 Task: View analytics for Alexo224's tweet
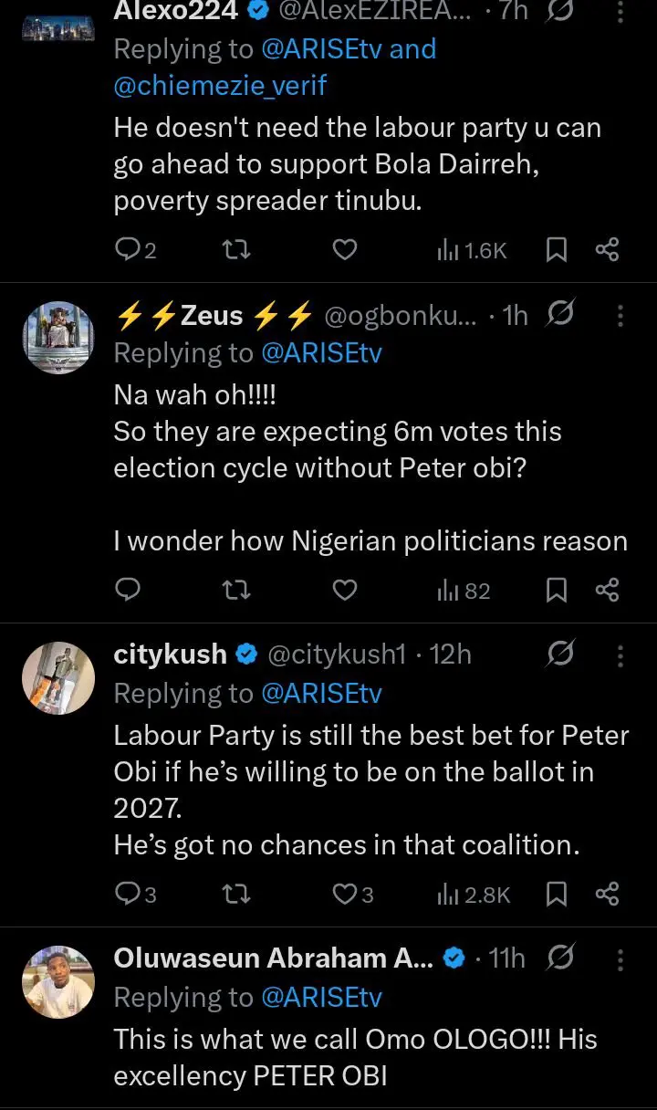pyautogui.click(x=472, y=249)
